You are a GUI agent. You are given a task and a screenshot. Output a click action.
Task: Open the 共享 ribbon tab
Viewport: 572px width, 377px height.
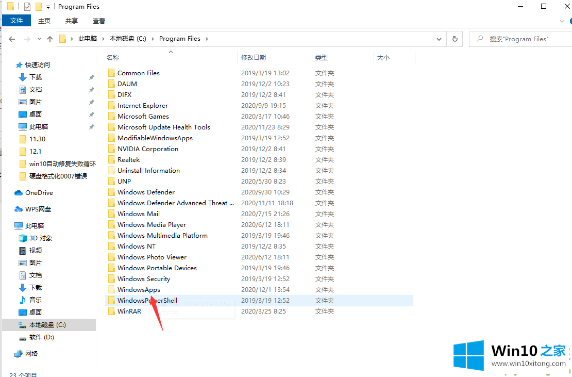tap(72, 21)
